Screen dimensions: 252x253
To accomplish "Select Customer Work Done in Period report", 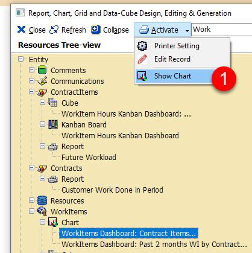I will click(x=112, y=190).
